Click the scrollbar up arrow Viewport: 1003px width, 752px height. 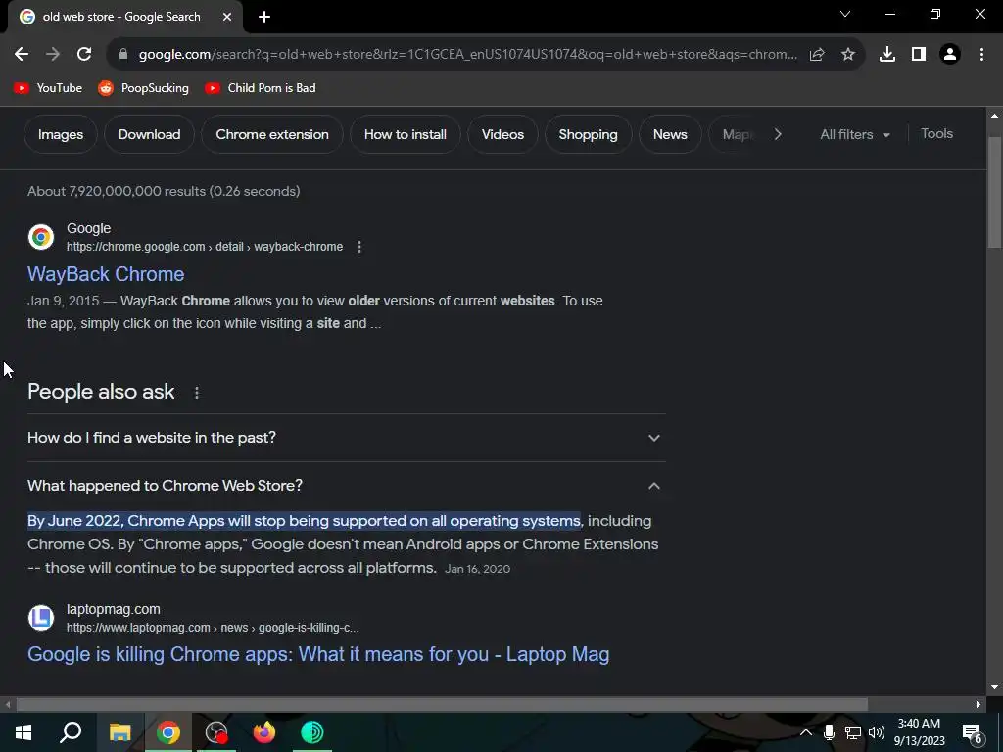[x=994, y=116]
